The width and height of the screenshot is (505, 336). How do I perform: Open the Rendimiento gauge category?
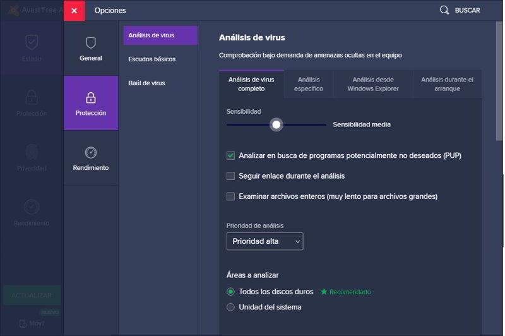(91, 158)
